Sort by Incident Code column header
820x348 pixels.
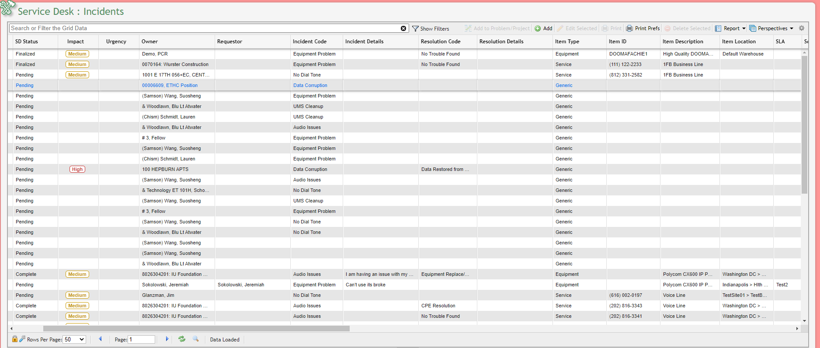point(309,42)
